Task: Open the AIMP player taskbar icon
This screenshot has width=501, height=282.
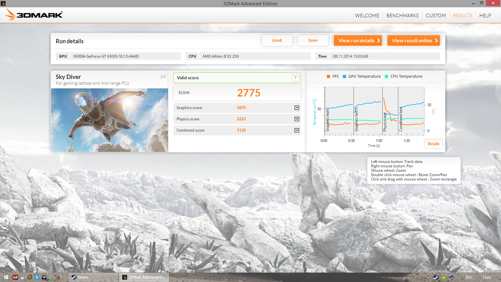Action: coord(30,277)
